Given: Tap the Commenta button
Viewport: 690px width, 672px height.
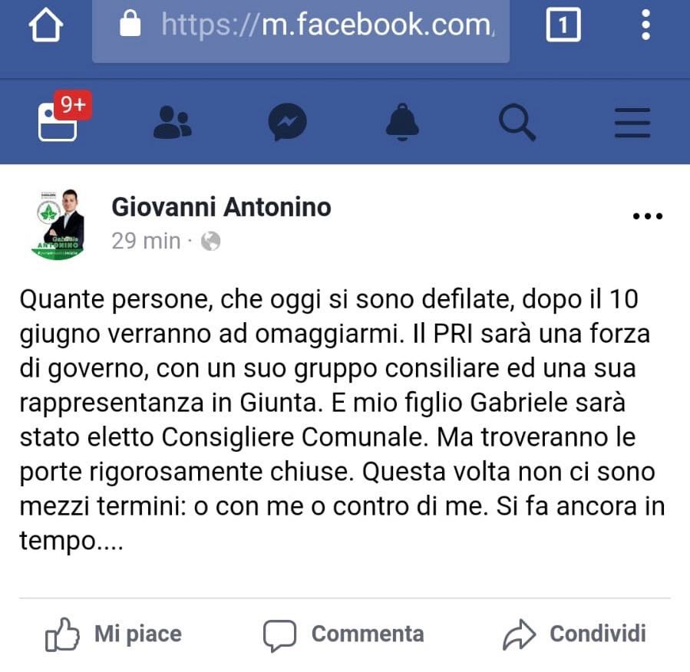Looking at the screenshot, I should click(344, 634).
